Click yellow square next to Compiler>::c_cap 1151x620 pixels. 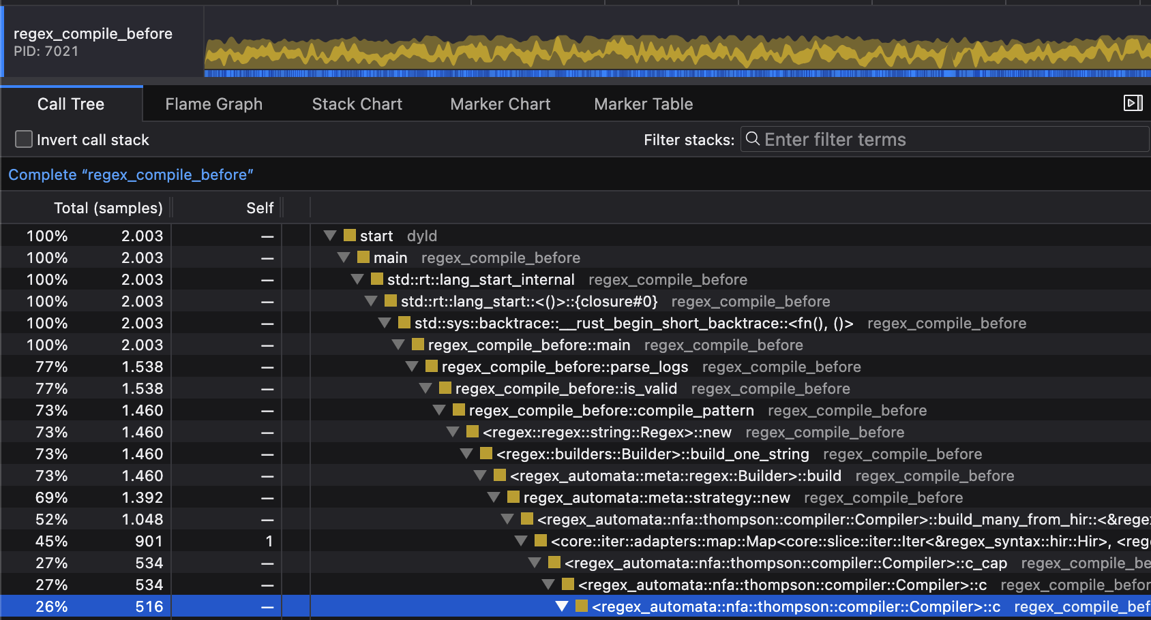pyautogui.click(x=554, y=562)
